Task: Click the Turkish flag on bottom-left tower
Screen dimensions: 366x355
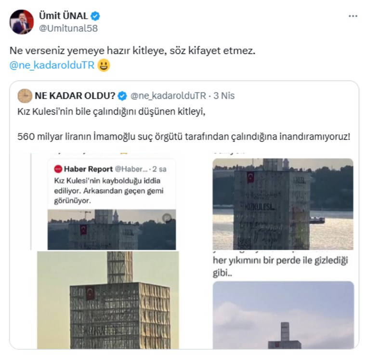Action: (90, 293)
